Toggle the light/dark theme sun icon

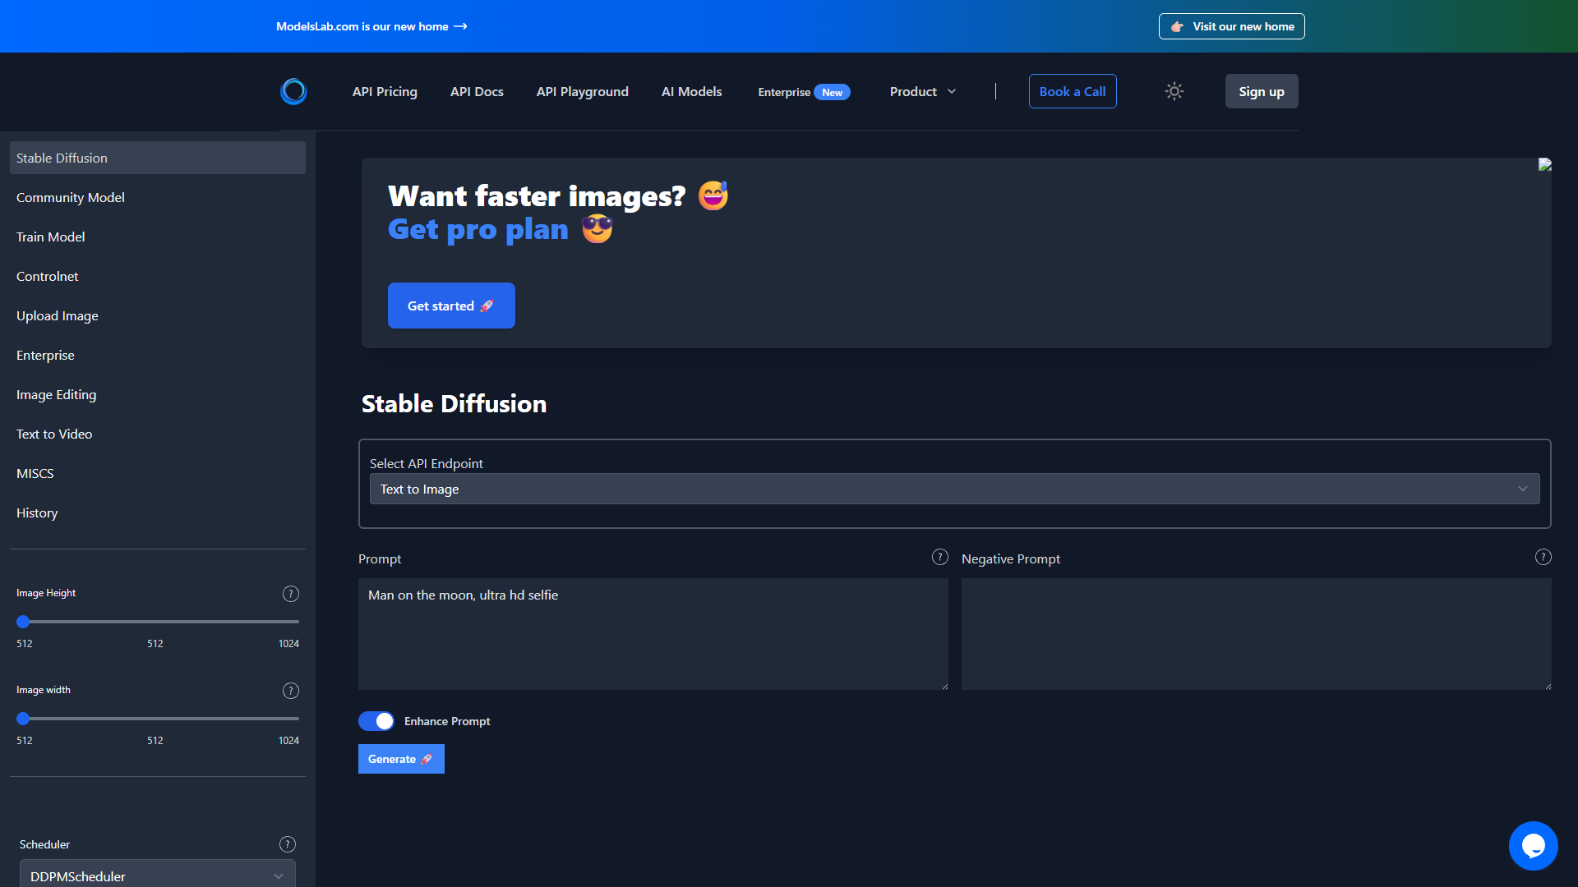pos(1174,91)
